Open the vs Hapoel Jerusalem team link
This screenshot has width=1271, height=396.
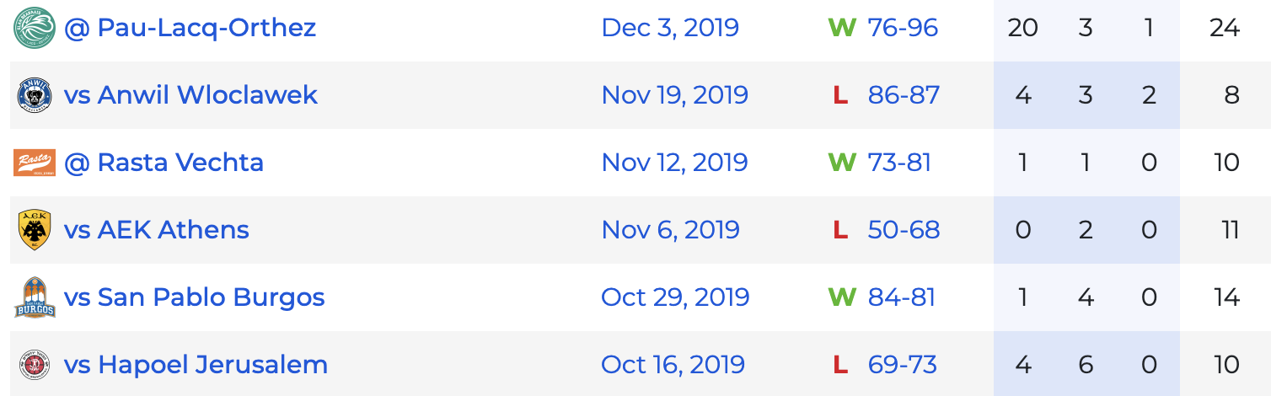[196, 365]
